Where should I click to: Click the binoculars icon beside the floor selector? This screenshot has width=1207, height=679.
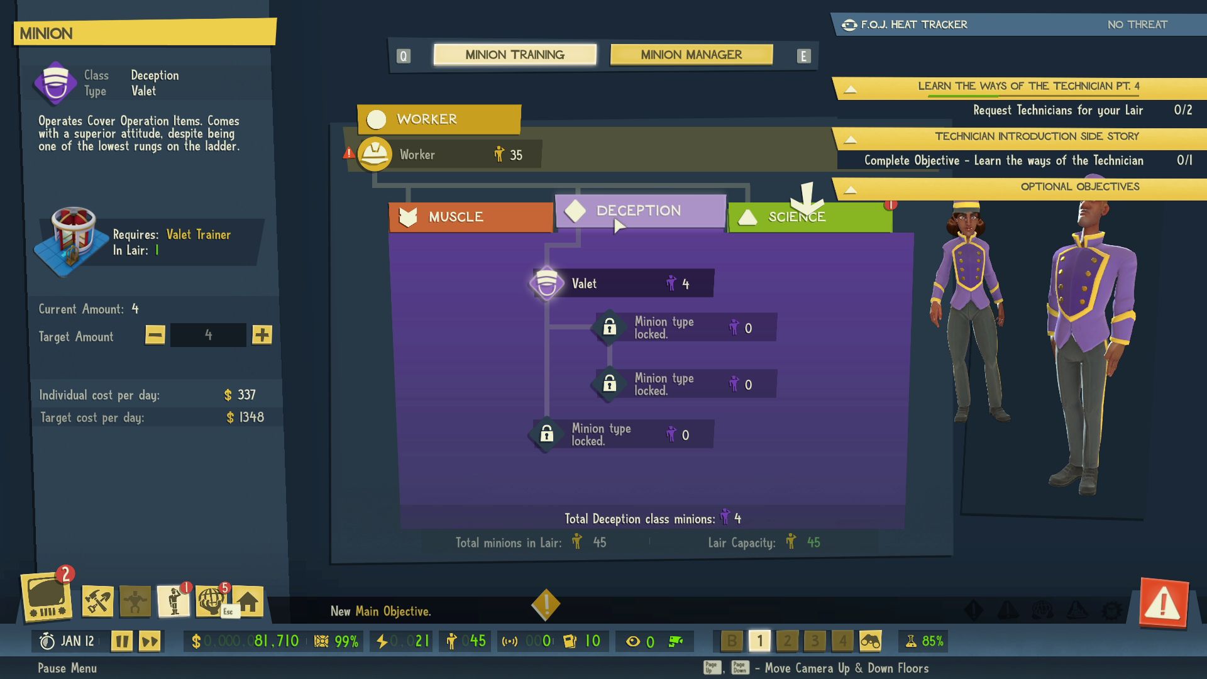pos(871,641)
